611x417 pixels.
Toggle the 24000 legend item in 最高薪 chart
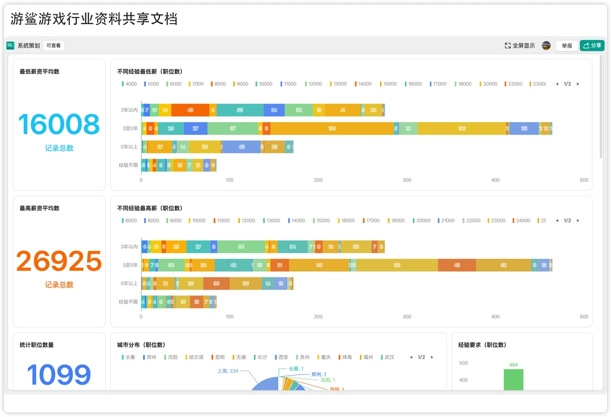(x=522, y=220)
